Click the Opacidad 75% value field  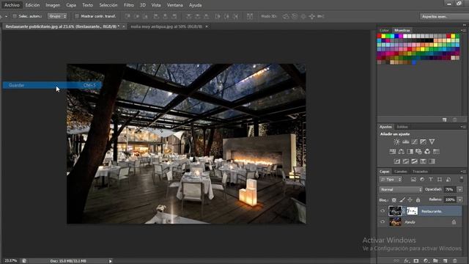click(x=449, y=189)
